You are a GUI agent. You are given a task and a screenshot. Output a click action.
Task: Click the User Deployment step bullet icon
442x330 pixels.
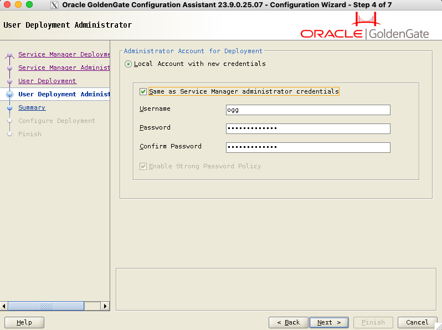coord(9,81)
